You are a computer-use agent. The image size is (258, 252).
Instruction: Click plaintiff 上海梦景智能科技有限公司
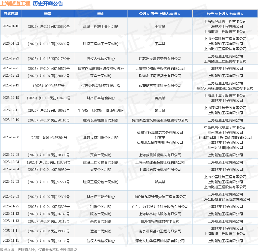[x=160, y=155]
